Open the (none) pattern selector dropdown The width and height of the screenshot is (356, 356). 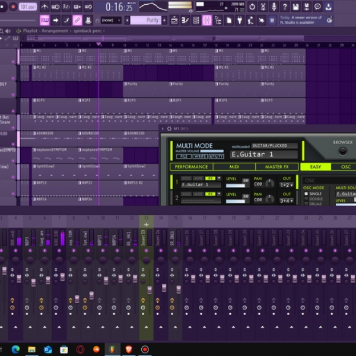coord(110,20)
